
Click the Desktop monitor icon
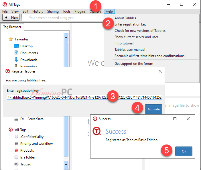click(16, 46)
